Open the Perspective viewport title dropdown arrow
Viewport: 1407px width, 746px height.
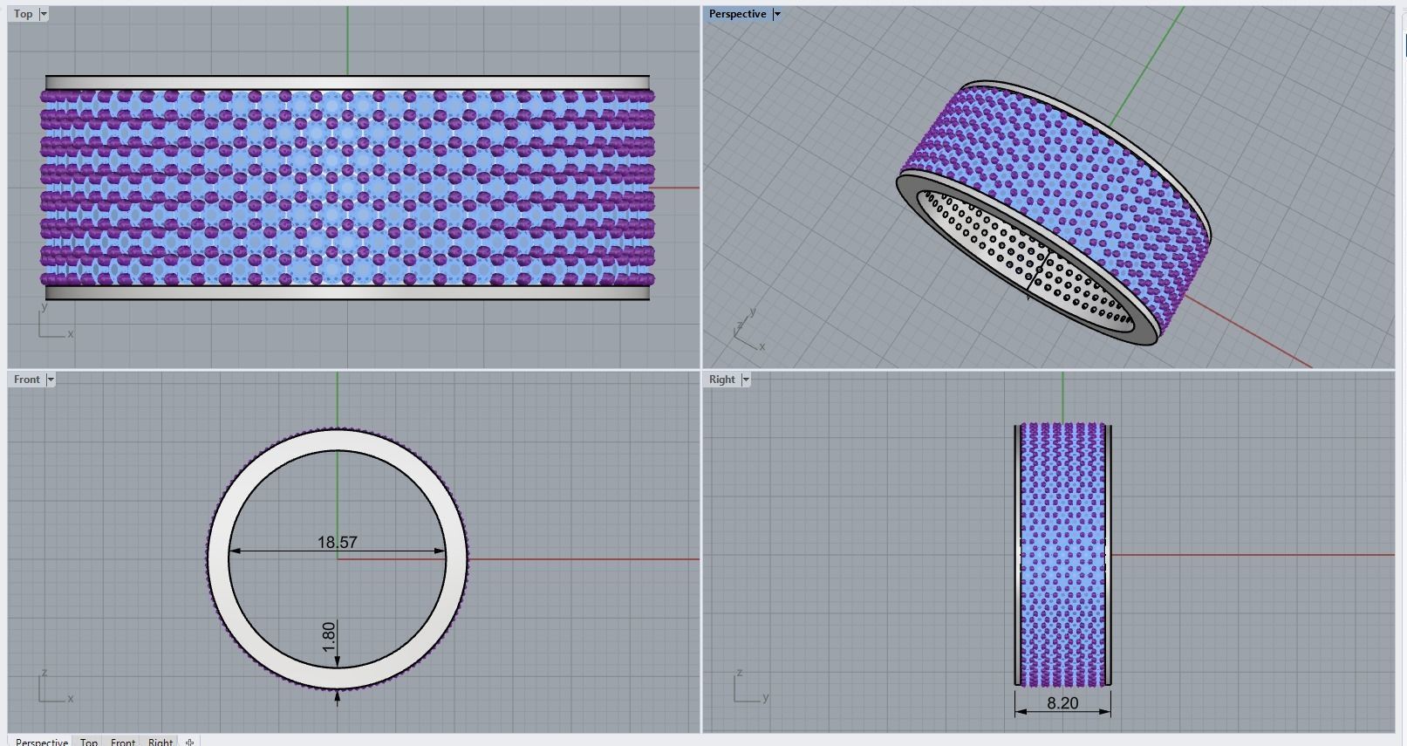777,14
